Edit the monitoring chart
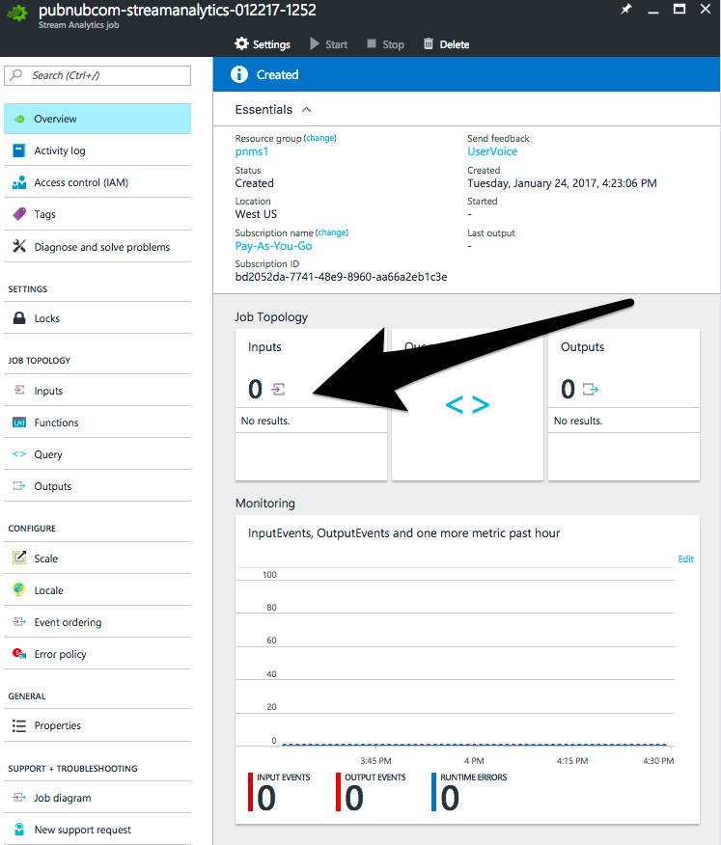Image resolution: width=721 pixels, height=845 pixels. [685, 559]
